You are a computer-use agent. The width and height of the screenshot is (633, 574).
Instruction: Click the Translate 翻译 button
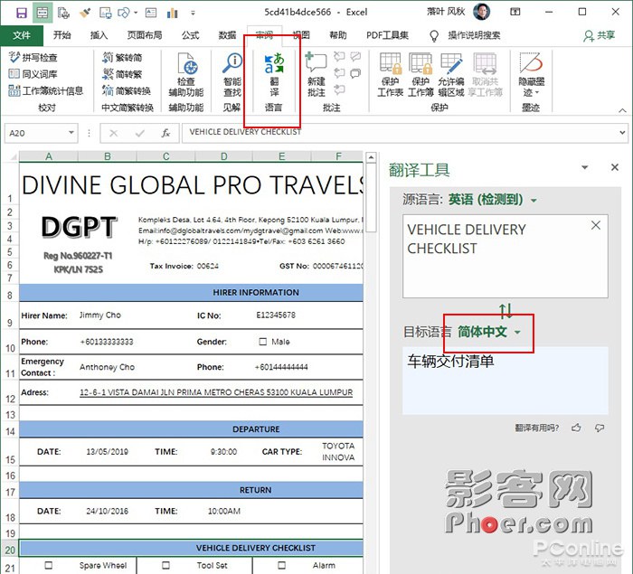pyautogui.click(x=274, y=75)
